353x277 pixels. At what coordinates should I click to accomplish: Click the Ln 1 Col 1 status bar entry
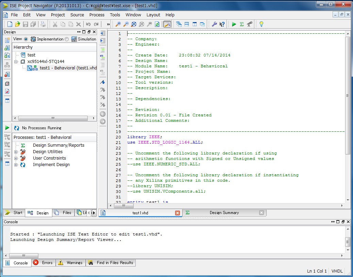click(317, 271)
